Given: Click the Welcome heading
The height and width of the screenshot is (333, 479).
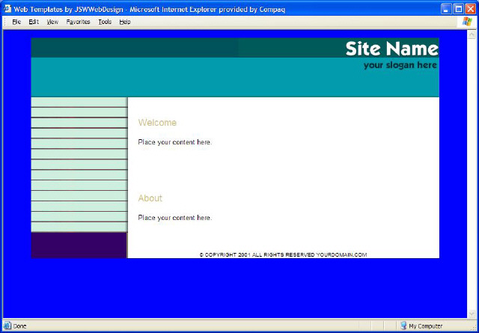Looking at the screenshot, I should tap(157, 123).
